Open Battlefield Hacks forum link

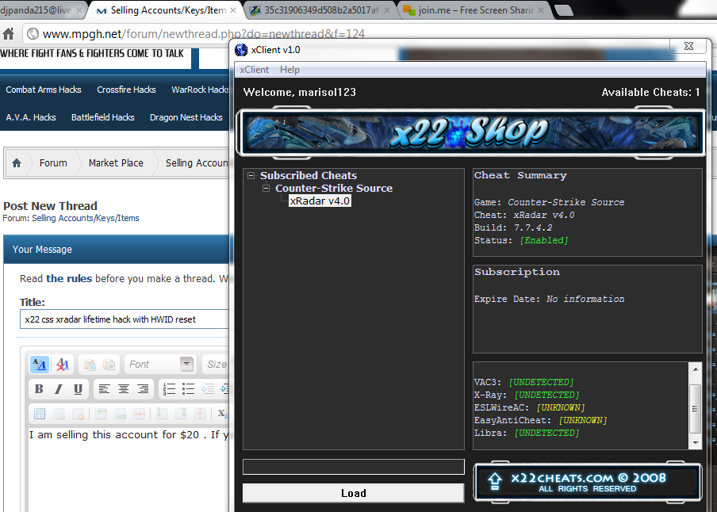click(103, 117)
